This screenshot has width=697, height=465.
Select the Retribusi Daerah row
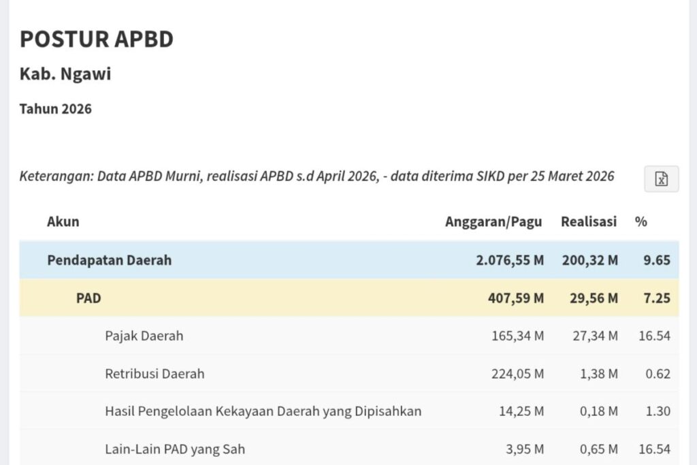point(349,373)
